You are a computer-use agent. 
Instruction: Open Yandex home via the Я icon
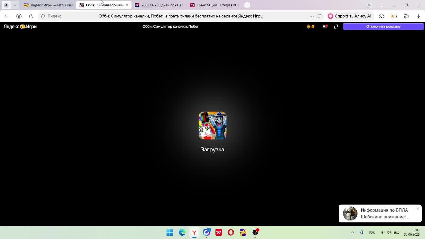(19, 16)
